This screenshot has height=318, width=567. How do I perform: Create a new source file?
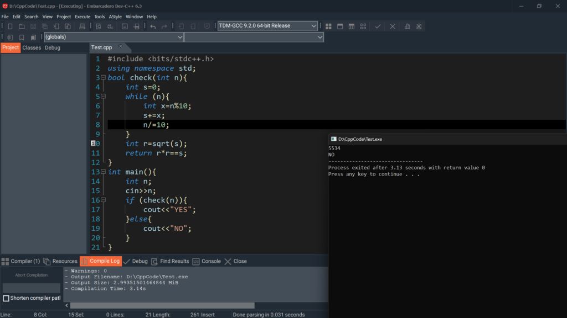tap(10, 26)
